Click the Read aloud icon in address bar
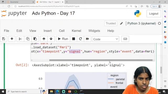The height and width of the screenshot is (94, 168). 127,6
